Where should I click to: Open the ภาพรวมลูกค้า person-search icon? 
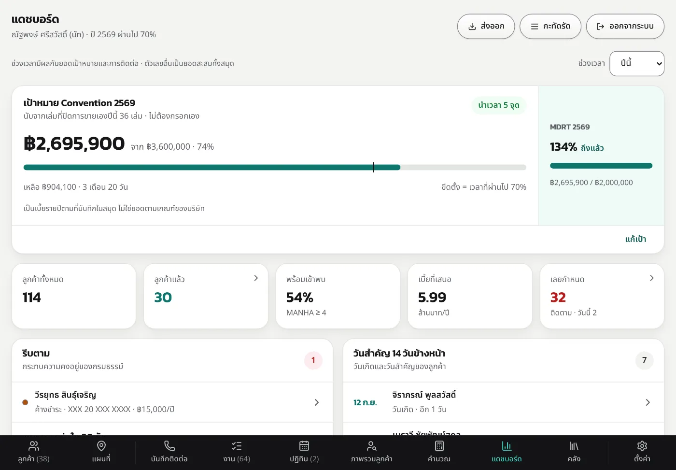[x=372, y=446]
